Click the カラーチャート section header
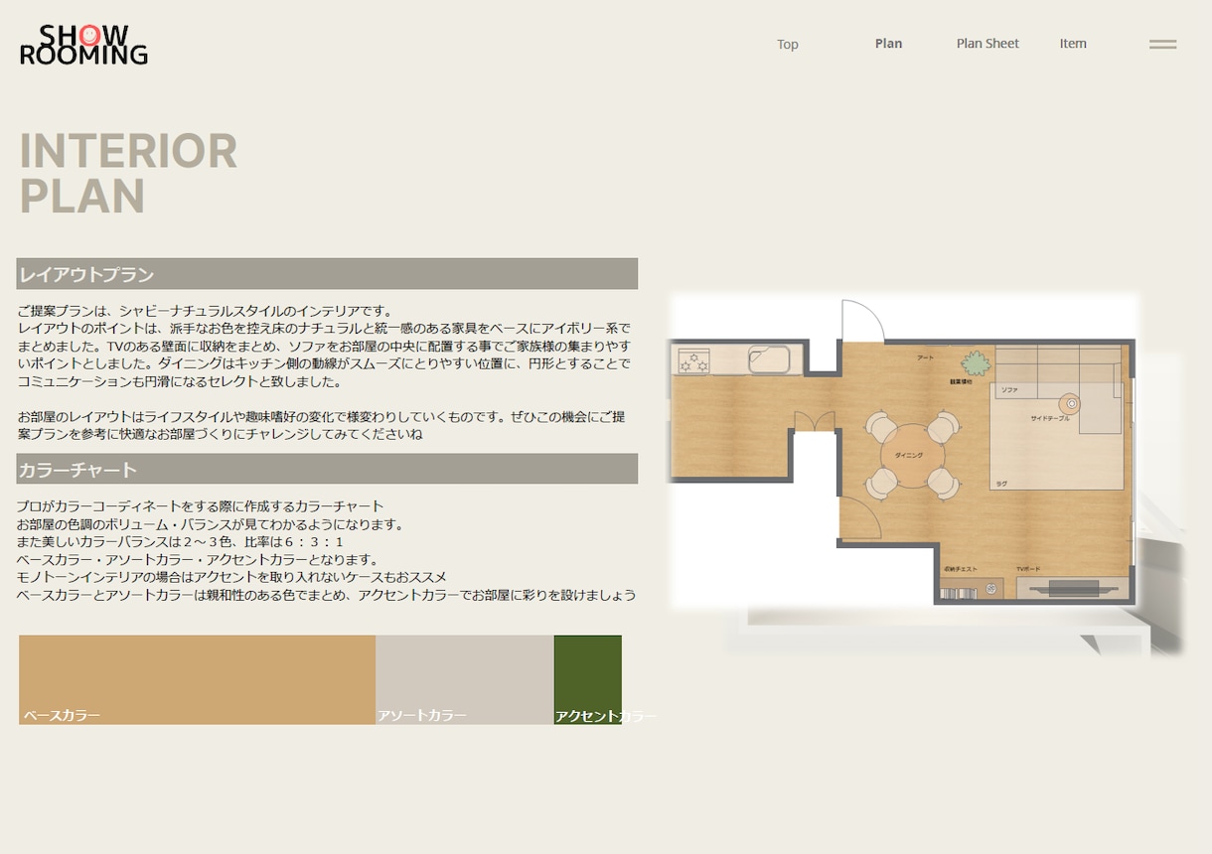Image resolution: width=1212 pixels, height=854 pixels. pyautogui.click(x=327, y=469)
